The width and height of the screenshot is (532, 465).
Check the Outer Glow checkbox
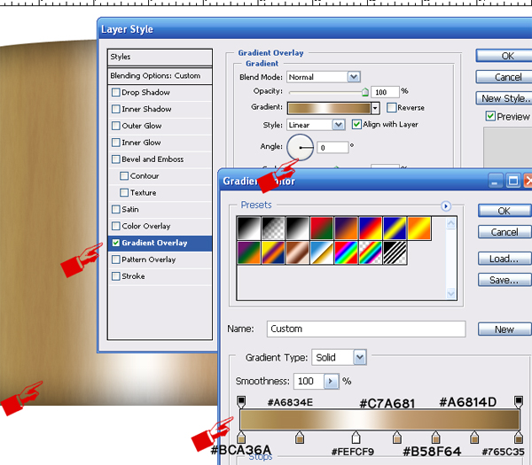(x=115, y=126)
